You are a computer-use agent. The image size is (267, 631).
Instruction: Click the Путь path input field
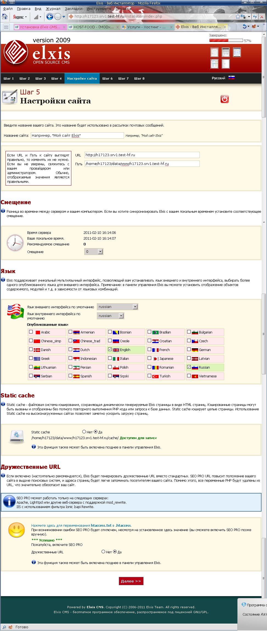click(x=142, y=164)
